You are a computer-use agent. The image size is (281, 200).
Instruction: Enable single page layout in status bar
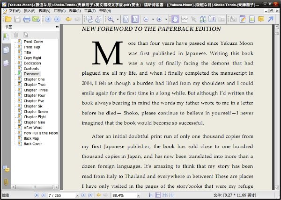[151, 195]
